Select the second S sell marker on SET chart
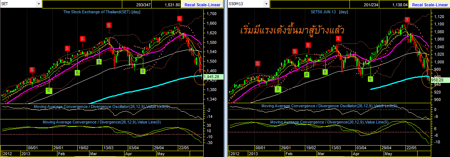Image resolution: width=450 pixels, height=157 pixels. 67,48
